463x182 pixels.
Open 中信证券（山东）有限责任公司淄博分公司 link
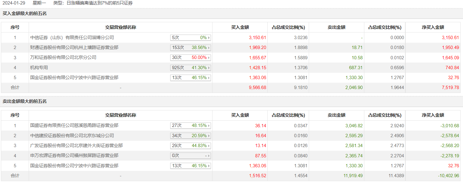pyautogui.click(x=72, y=38)
